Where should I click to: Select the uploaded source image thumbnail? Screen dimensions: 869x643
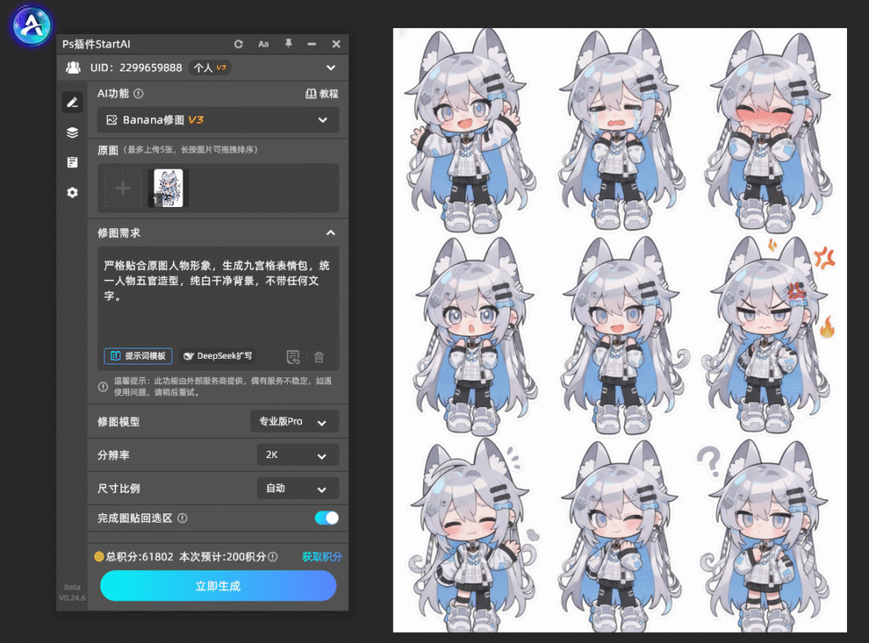(x=169, y=188)
